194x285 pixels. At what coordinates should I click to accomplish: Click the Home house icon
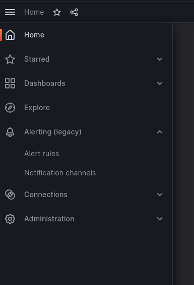[x=10, y=35]
